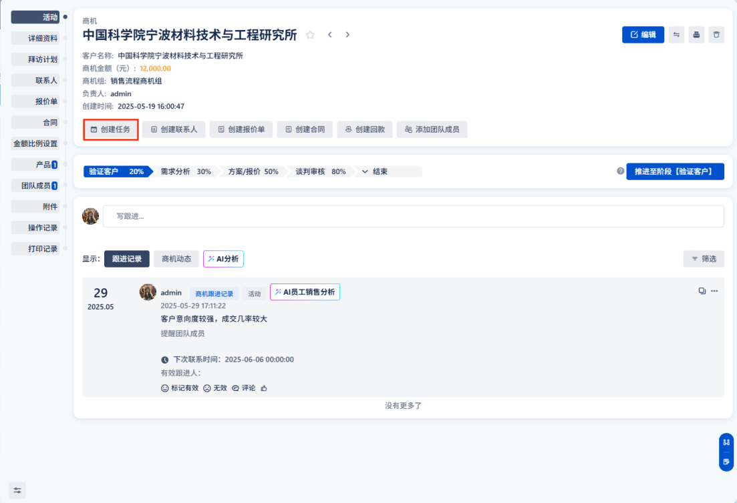Screen dimensions: 737x503
Task: Open 活动 sidebar tab
Action: pyautogui.click(x=35, y=17)
